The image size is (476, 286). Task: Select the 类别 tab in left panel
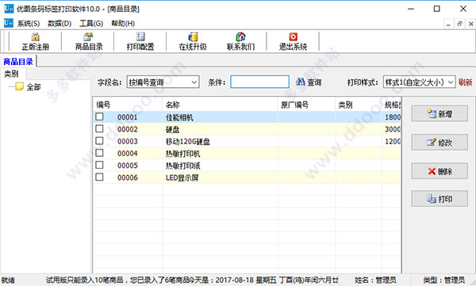click(12, 74)
